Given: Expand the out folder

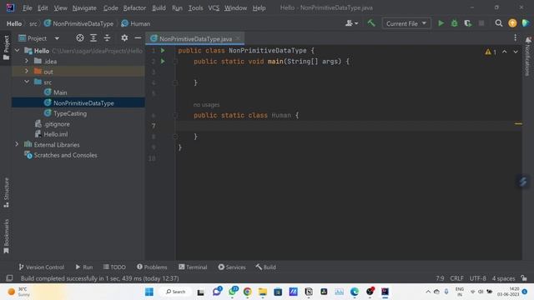Looking at the screenshot, I should coord(27,72).
